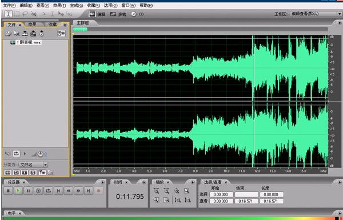The image size is (343, 220).
Task: Switch to 多轨 (Multitrack) view
Action: pyautogui.click(x=118, y=14)
